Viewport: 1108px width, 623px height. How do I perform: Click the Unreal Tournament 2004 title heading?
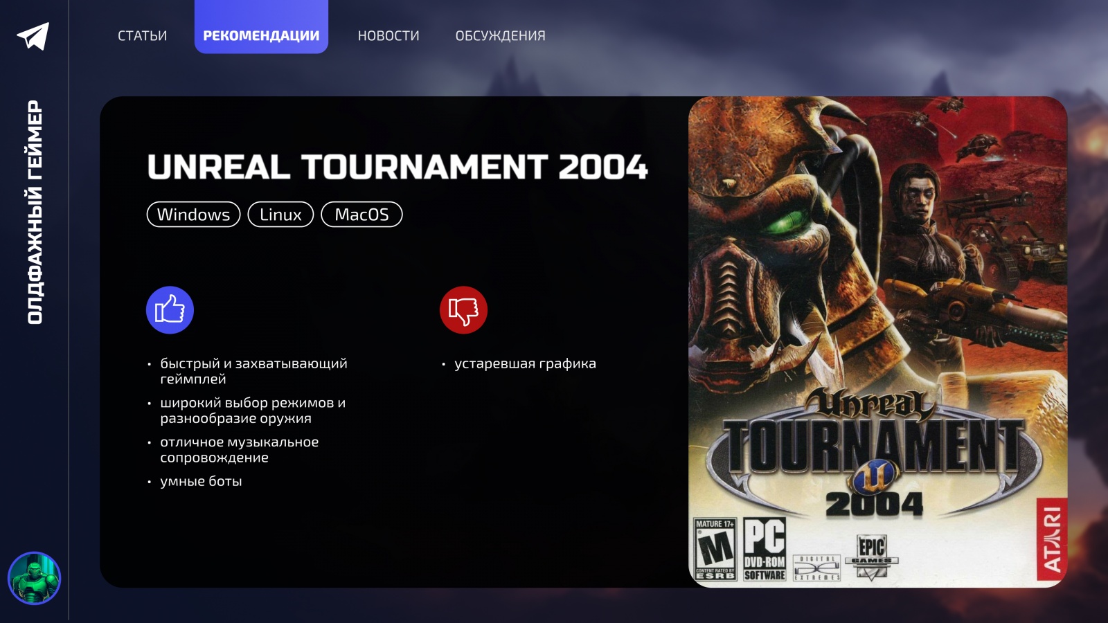(x=397, y=167)
